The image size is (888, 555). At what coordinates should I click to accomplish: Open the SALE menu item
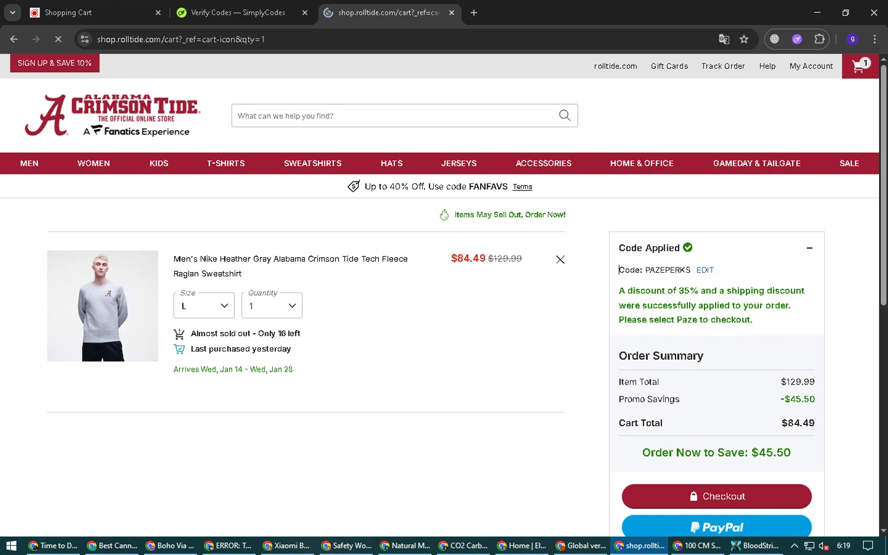(x=849, y=163)
